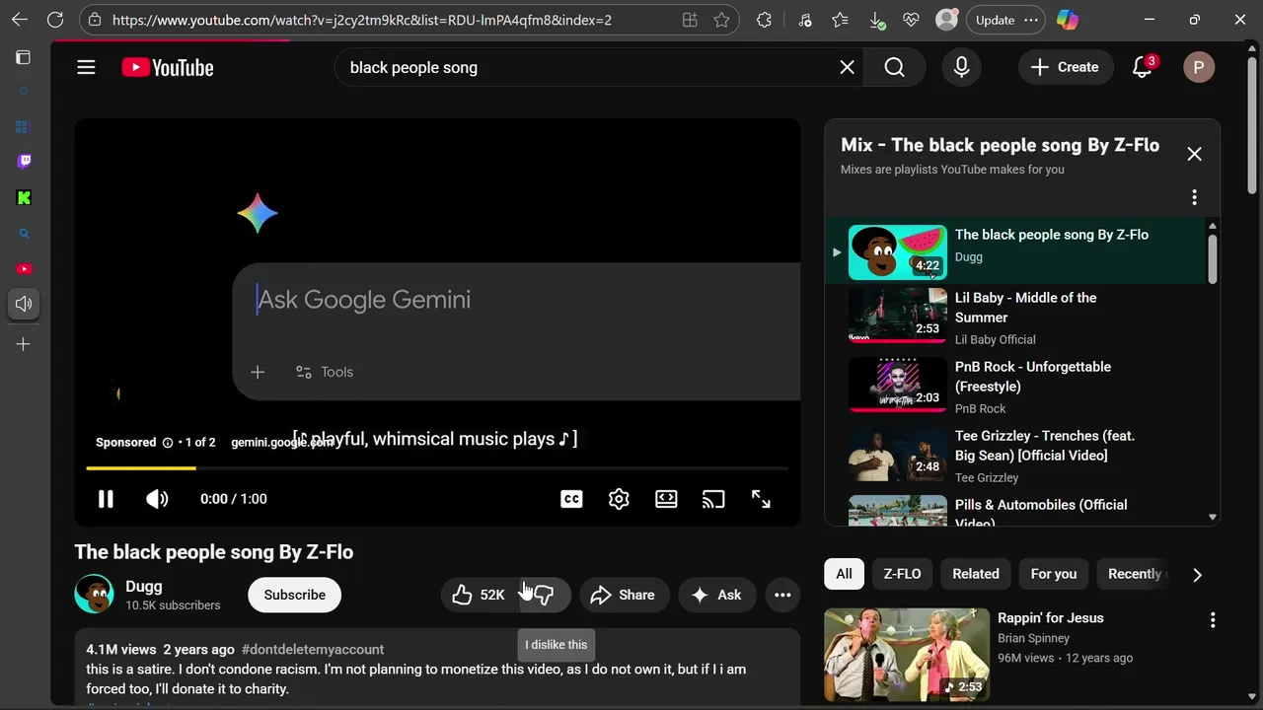Launch Copilot from the browser toolbar
Viewport: 1263px width, 710px height.
click(1068, 20)
